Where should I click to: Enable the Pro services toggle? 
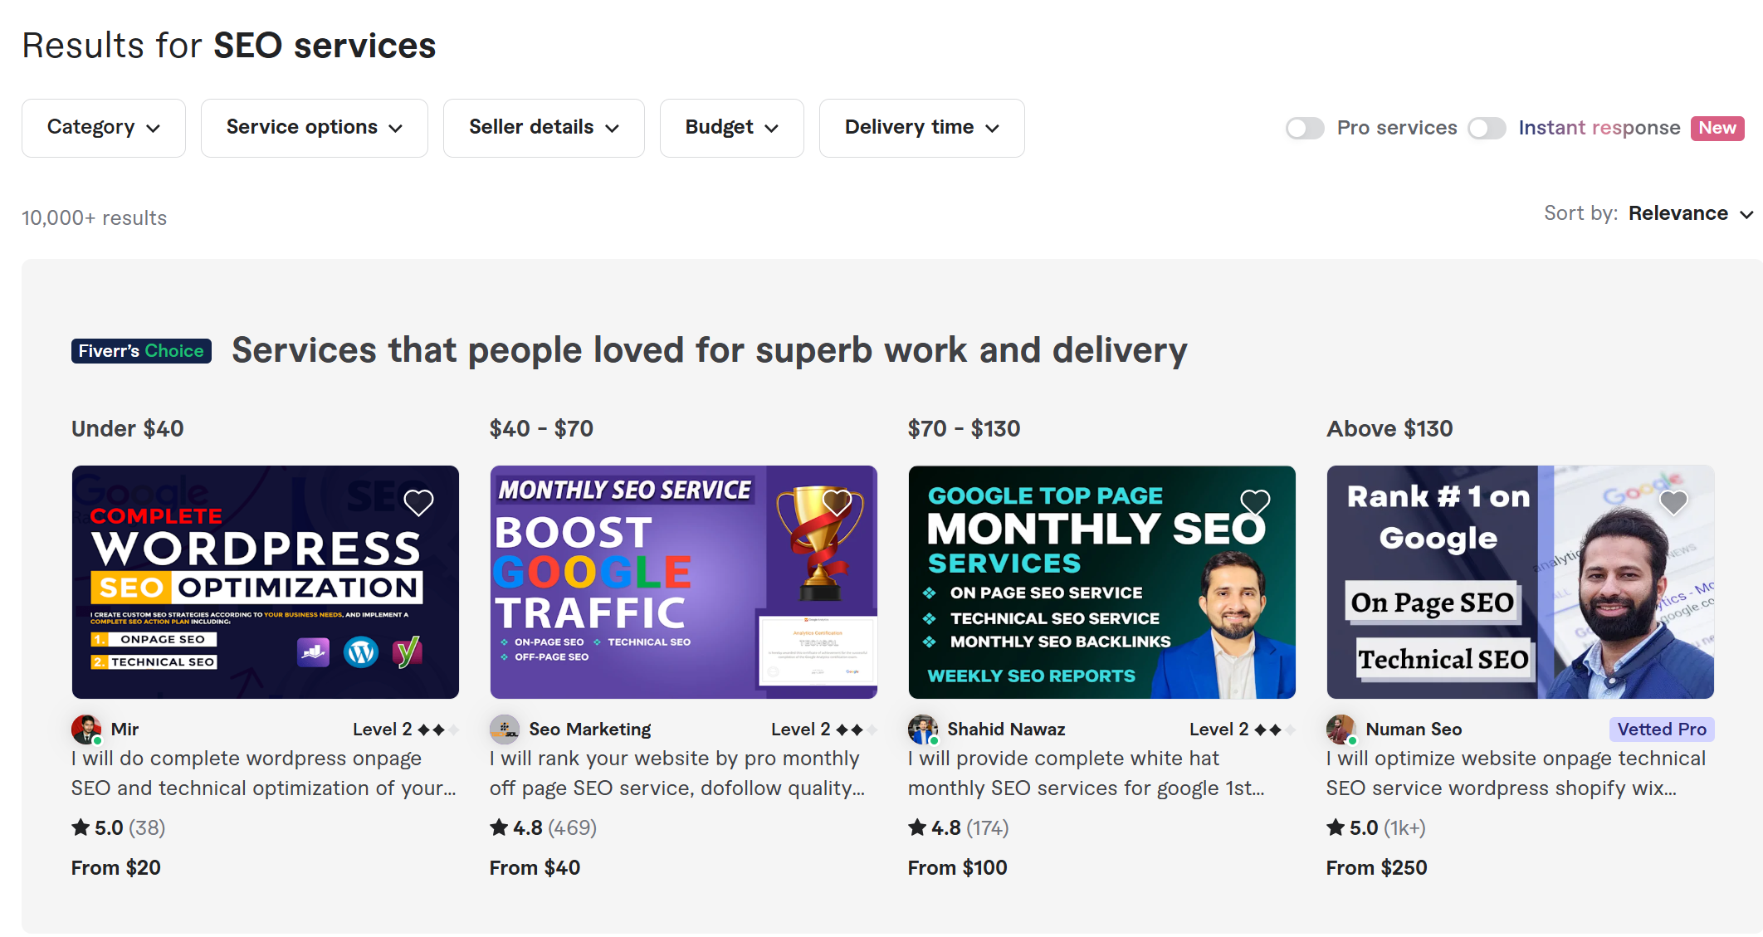pyautogui.click(x=1305, y=128)
